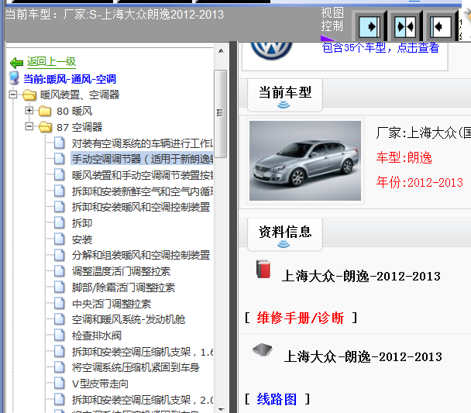
Task: Select 87 空调器 tree node
Action: point(79,127)
